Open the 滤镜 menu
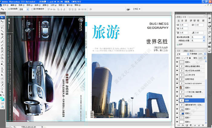The height and width of the screenshot is (128, 212). click(x=45, y=5)
